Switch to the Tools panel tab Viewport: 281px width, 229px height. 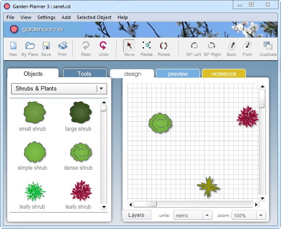84,74
